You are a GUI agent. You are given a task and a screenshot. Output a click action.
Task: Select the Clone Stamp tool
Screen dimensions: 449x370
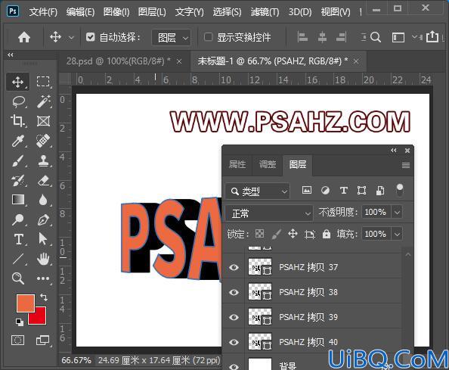44,160
